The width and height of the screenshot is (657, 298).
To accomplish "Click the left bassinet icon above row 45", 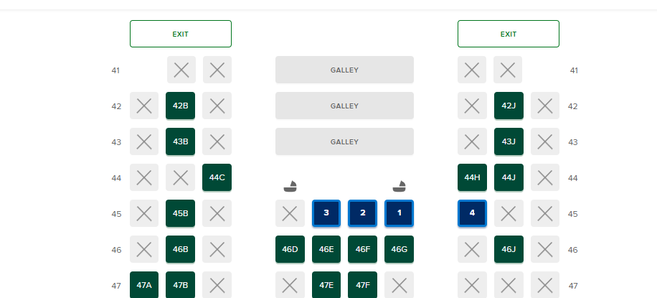I will click(x=290, y=186).
